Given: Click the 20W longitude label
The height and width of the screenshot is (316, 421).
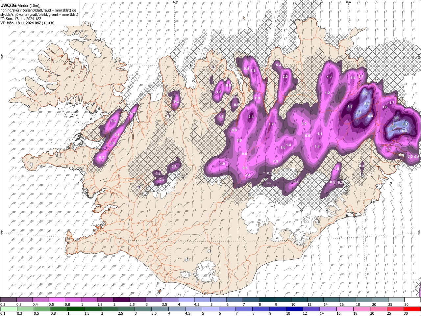Looking at the screenshot, I should tap(175, 2).
